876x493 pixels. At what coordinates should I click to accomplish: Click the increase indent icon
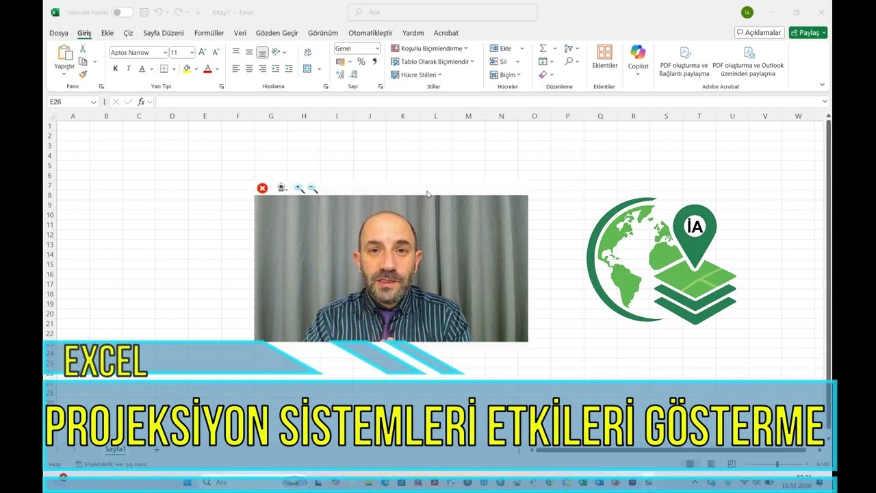coord(289,68)
